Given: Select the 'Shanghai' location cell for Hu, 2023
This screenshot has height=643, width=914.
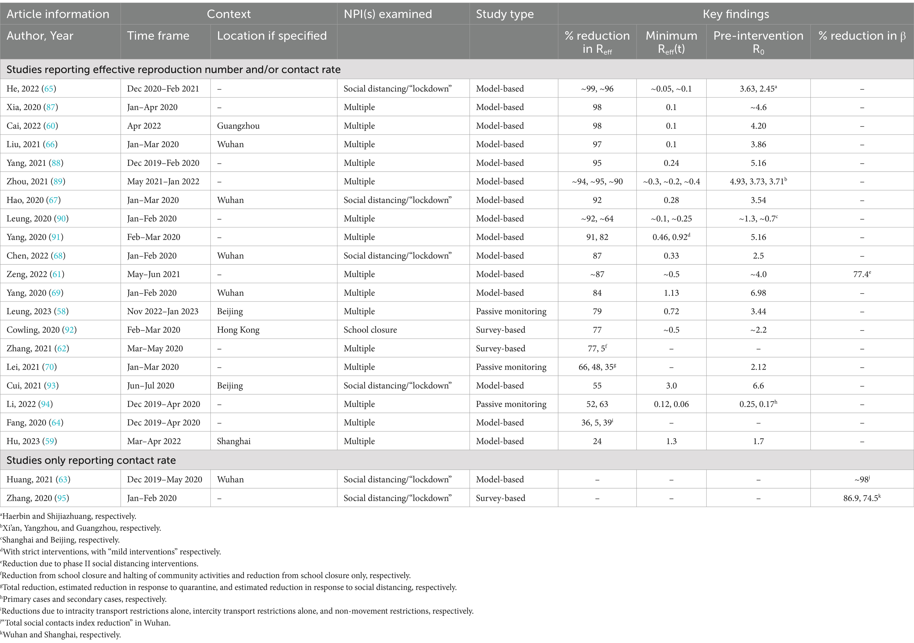Looking at the screenshot, I should pos(234,442).
